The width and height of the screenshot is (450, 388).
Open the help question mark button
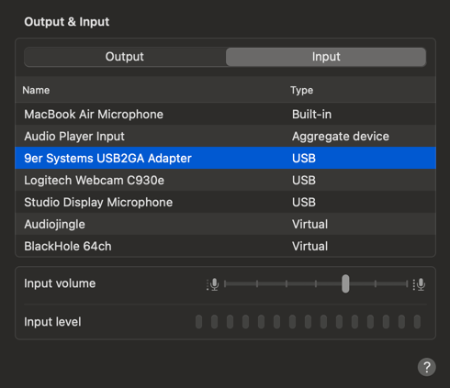[x=427, y=367]
